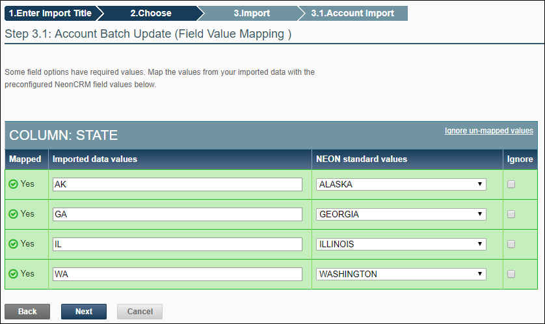
Task: Tick the Ignore checkbox for the GA row
Action: [x=511, y=214]
